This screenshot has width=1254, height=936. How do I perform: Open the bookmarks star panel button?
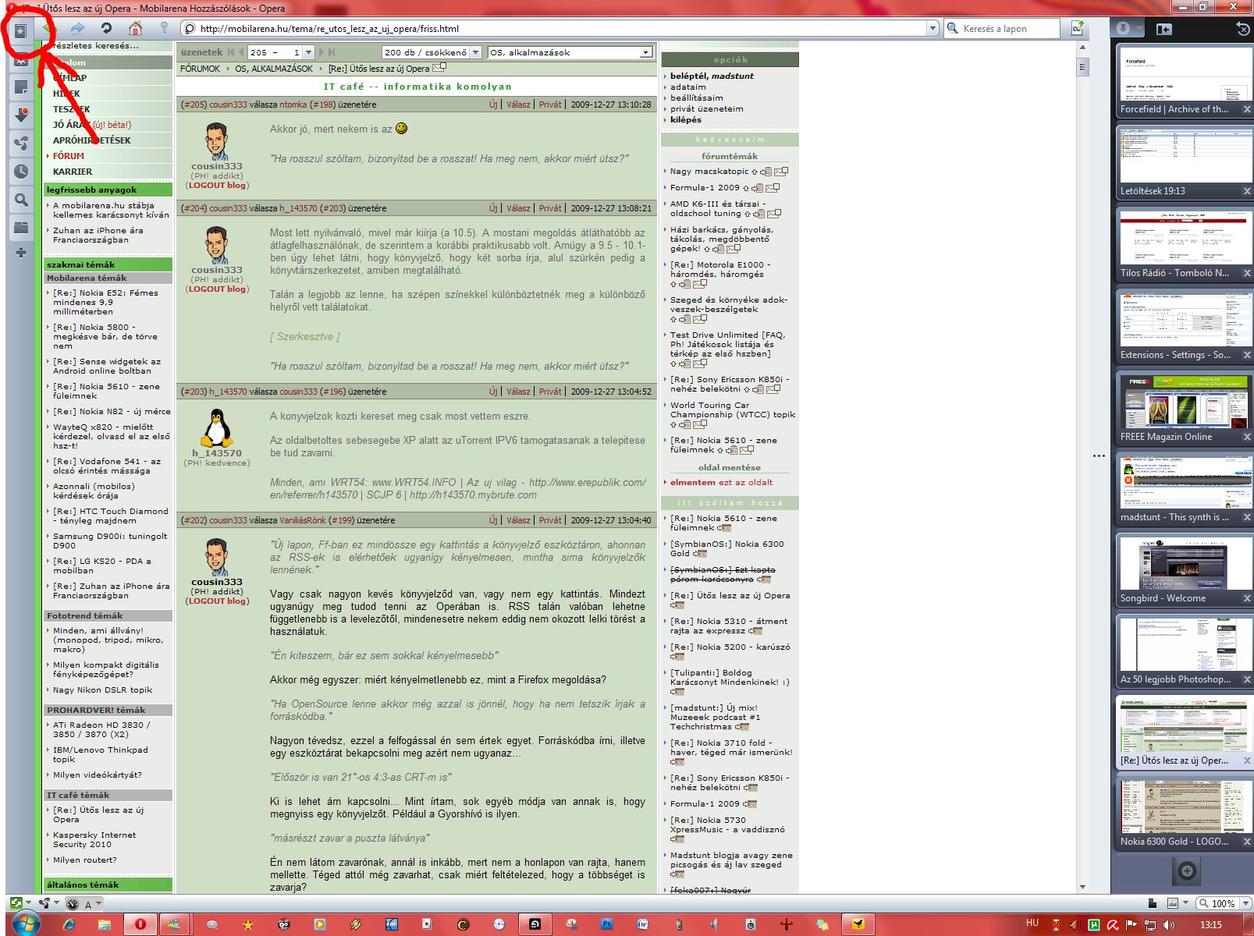coord(21,30)
